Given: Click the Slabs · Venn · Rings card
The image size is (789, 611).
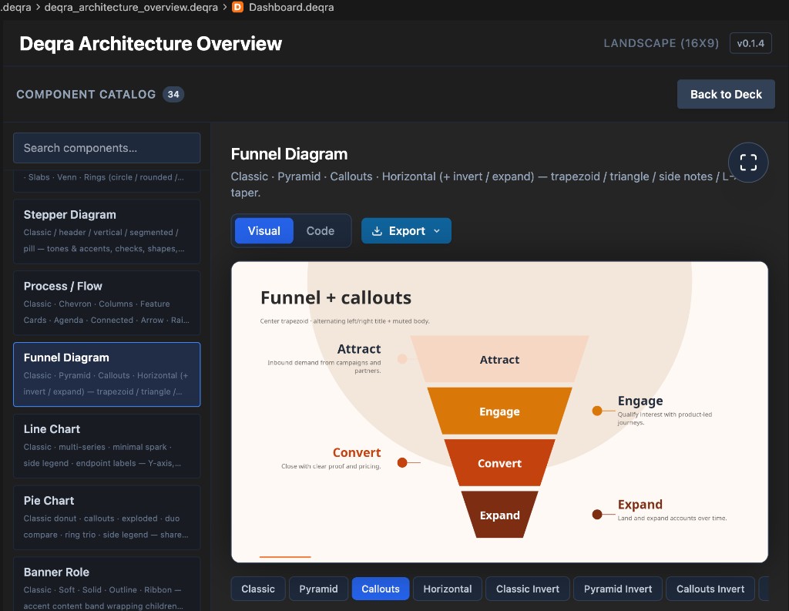Looking at the screenshot, I should (x=106, y=180).
